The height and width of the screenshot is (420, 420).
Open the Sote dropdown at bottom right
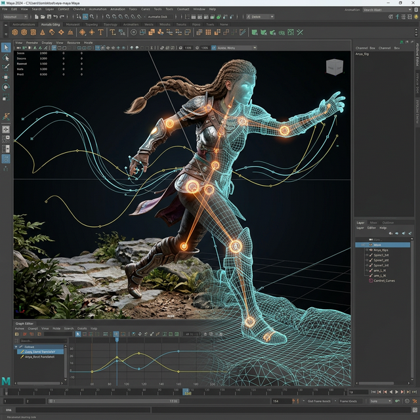(381, 401)
